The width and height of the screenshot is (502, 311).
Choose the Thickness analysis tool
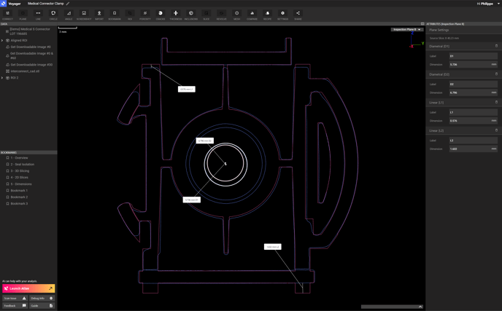point(176,15)
